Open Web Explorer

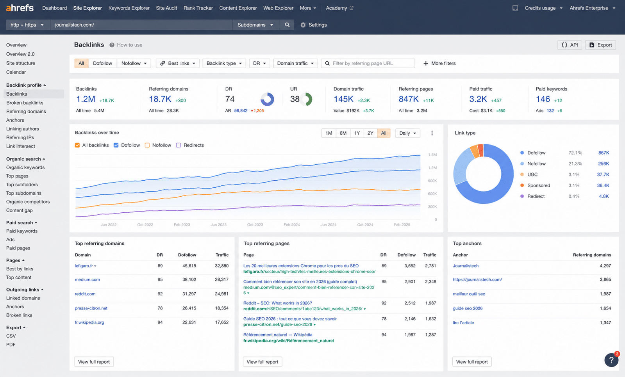[x=279, y=8]
